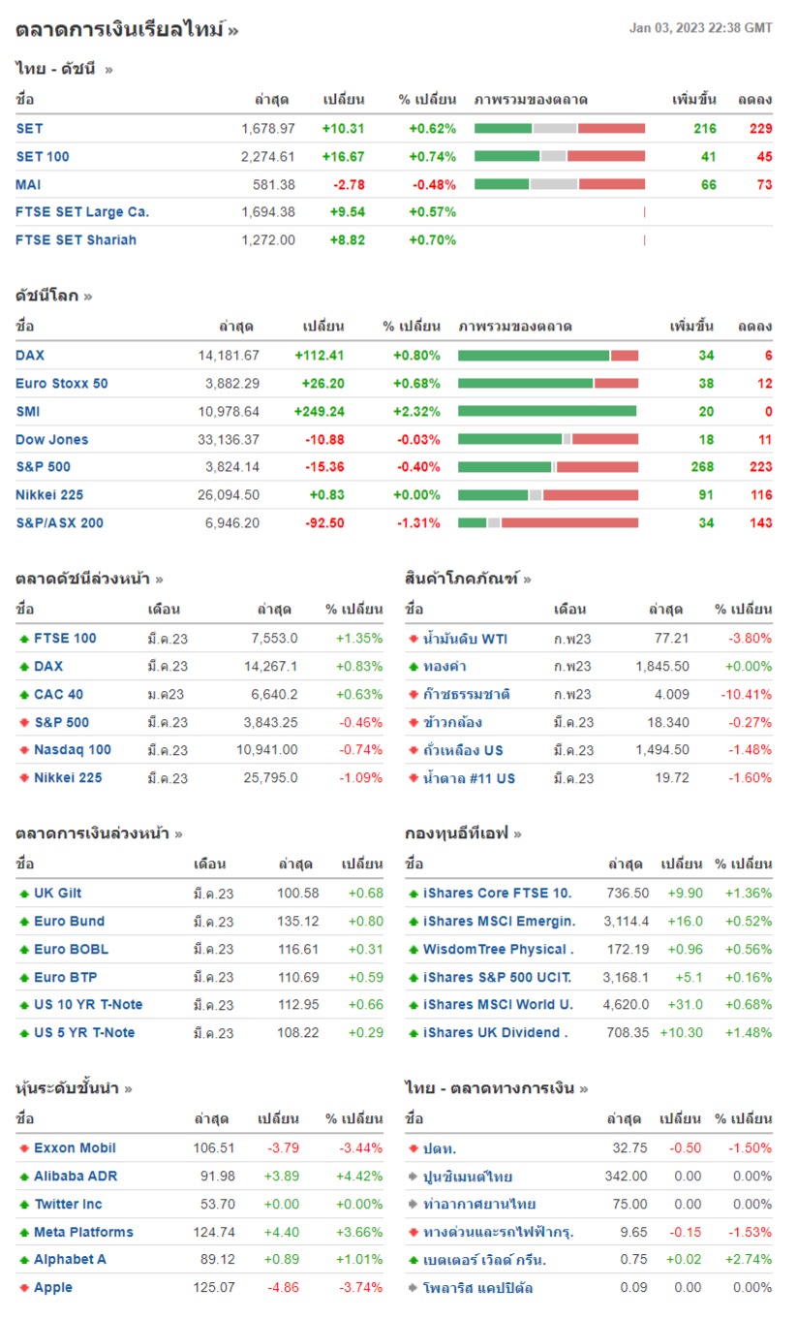This screenshot has width=797, height=1319.
Task: Open the ตลาดการเงินล่วงหน้า section header
Action: pyautogui.click(x=99, y=832)
